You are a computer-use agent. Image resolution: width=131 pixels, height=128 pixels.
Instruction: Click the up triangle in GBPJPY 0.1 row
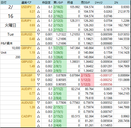[39, 48]
